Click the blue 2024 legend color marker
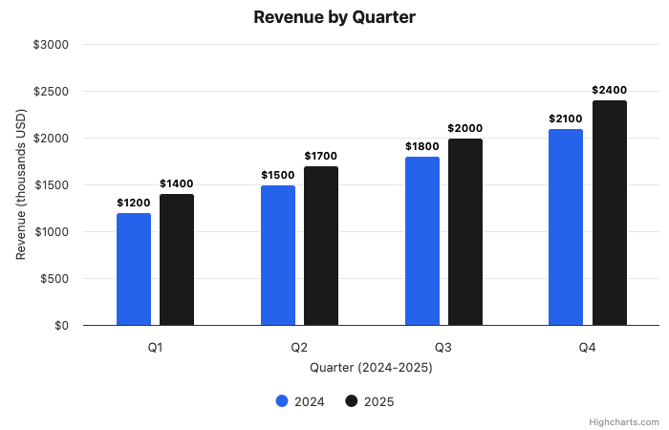 click(282, 401)
